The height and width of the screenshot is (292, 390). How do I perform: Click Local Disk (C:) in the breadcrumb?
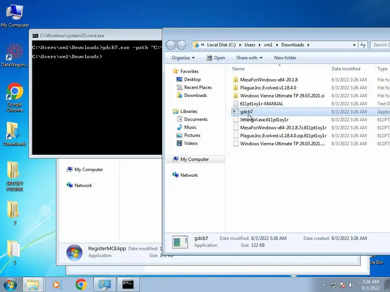point(221,45)
